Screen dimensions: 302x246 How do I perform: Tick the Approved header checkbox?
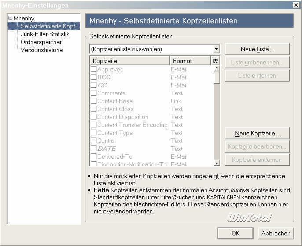(93, 69)
